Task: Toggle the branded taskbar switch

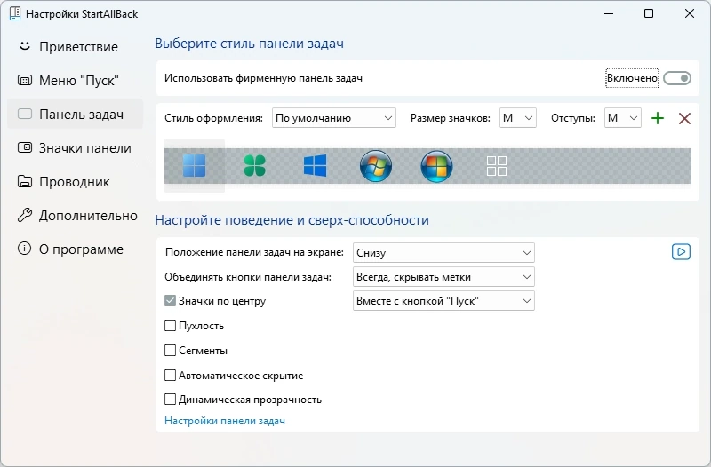Action: click(x=677, y=78)
